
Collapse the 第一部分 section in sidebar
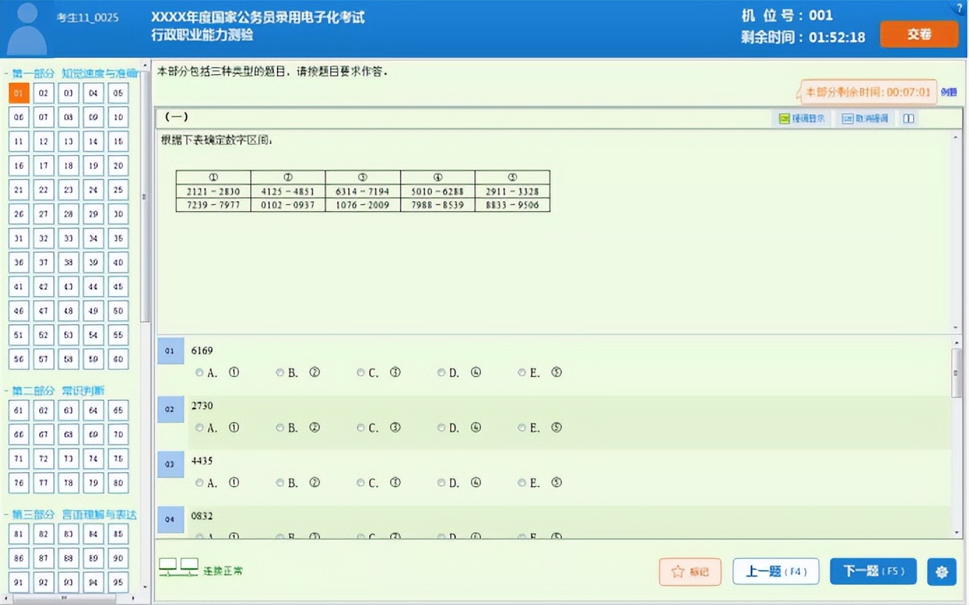[6, 73]
